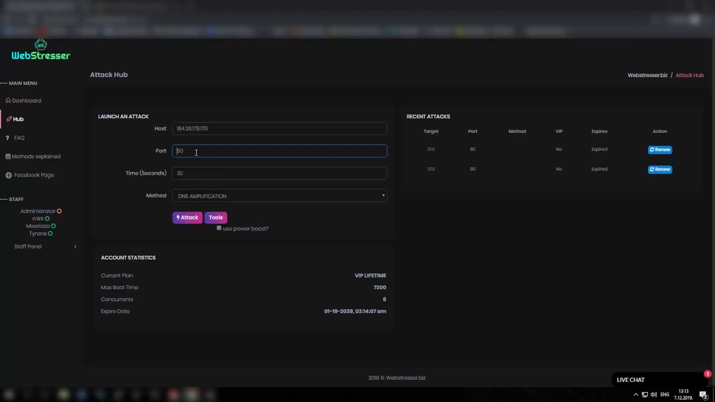This screenshot has width=715, height=402.
Task: Click the Concurrents value 6
Action: pos(384,299)
